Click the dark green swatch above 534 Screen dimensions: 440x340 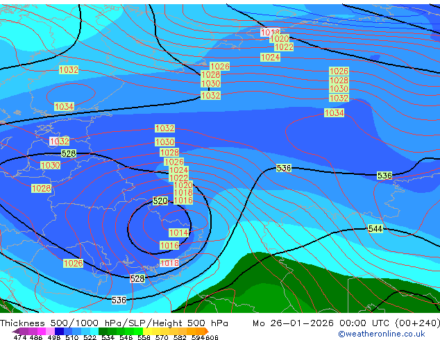tap(103, 331)
